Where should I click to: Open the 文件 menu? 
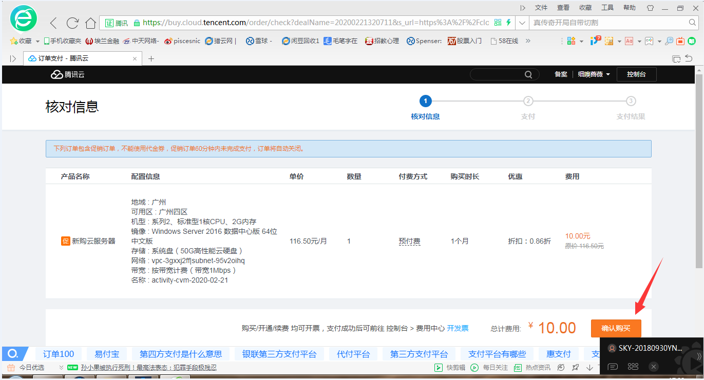coord(541,8)
